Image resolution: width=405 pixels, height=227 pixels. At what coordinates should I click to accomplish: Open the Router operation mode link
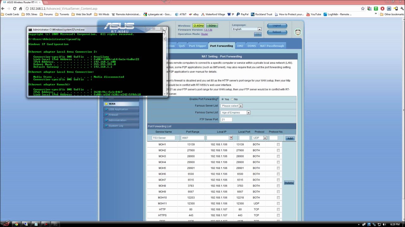click(x=204, y=34)
